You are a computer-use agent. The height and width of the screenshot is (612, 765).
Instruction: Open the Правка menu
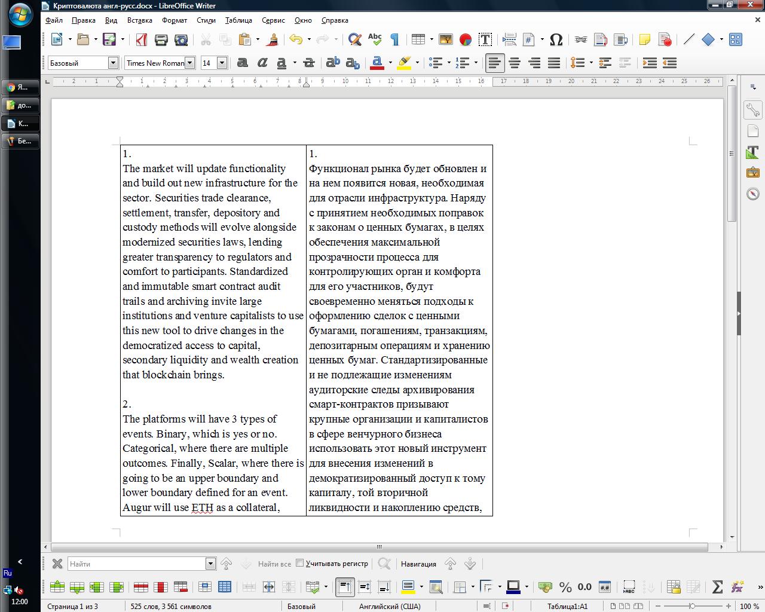(x=83, y=20)
